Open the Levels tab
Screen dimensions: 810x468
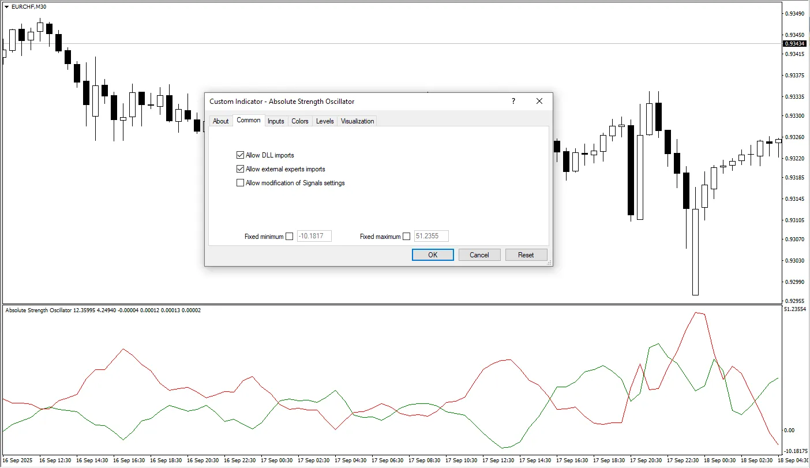click(x=325, y=121)
